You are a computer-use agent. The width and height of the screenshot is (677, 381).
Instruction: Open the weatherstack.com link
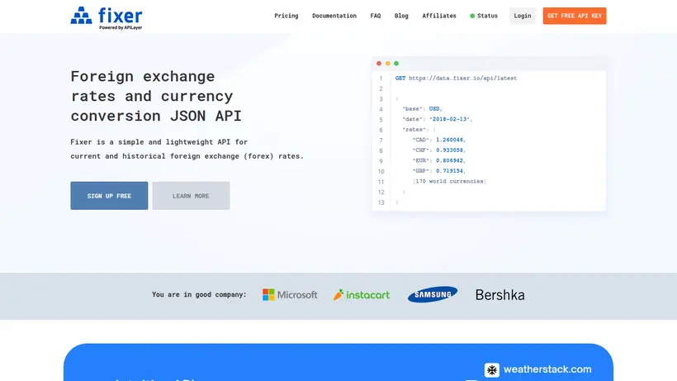[547, 369]
